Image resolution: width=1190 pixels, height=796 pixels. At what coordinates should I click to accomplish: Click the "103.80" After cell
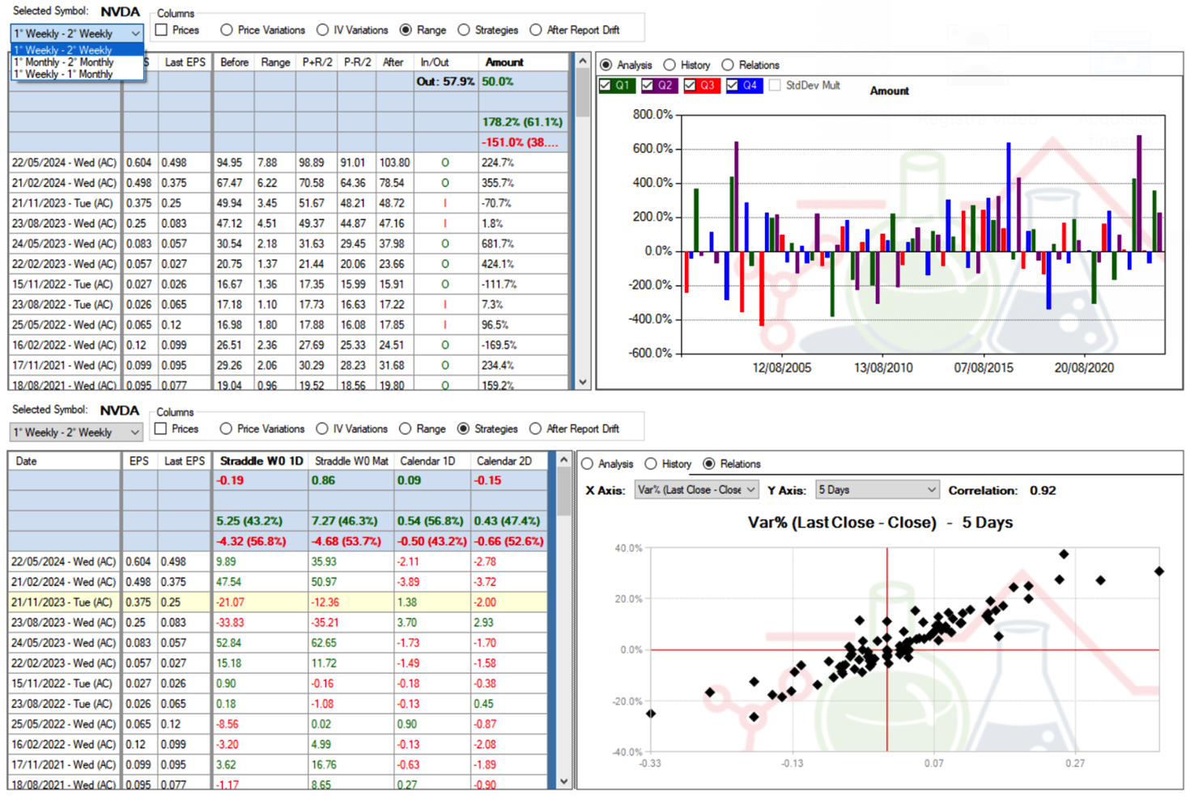pos(396,163)
